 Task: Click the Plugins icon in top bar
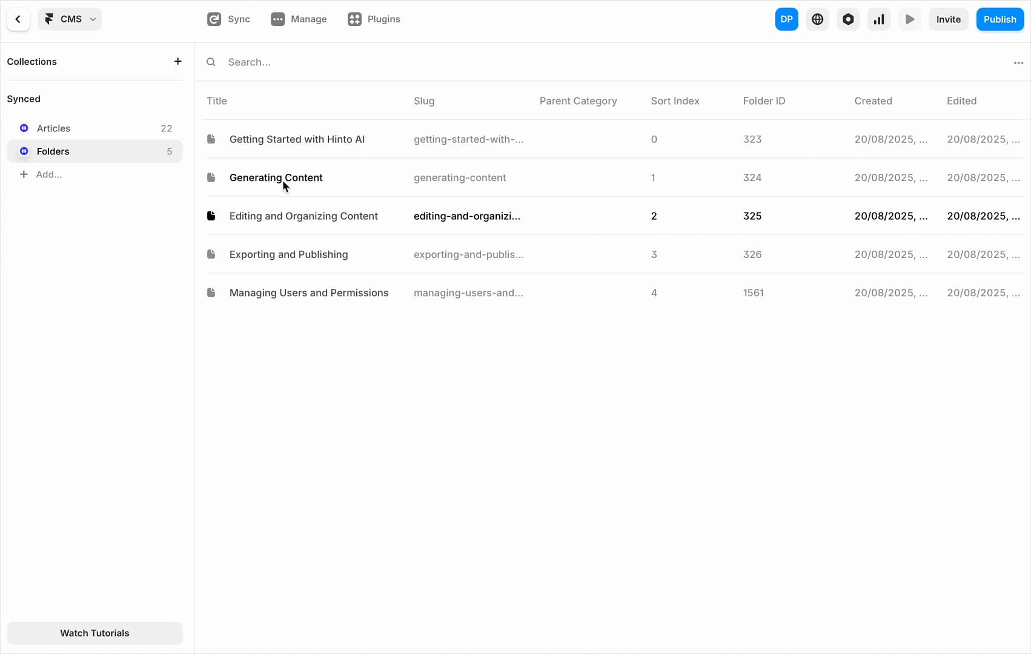pos(354,19)
